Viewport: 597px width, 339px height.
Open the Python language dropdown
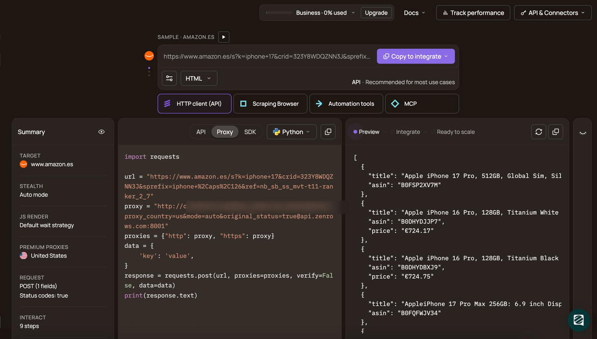click(292, 132)
